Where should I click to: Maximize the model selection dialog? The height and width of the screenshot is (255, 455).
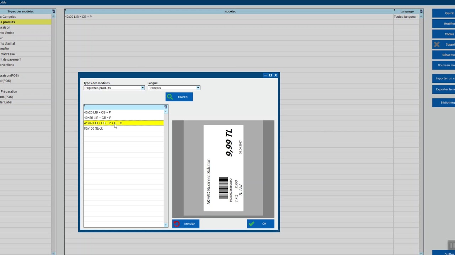point(271,75)
